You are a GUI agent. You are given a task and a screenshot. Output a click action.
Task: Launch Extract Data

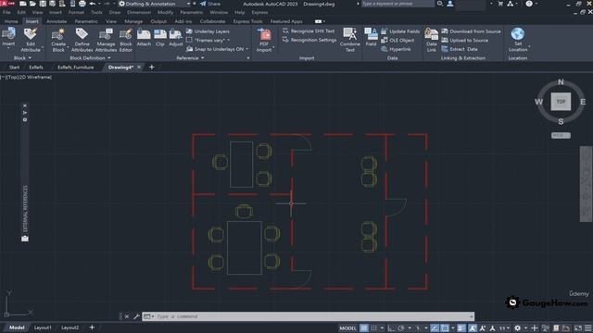coord(460,49)
